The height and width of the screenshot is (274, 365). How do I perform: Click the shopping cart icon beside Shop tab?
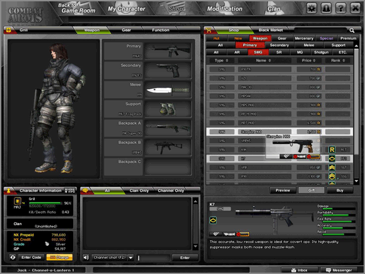[208, 30]
